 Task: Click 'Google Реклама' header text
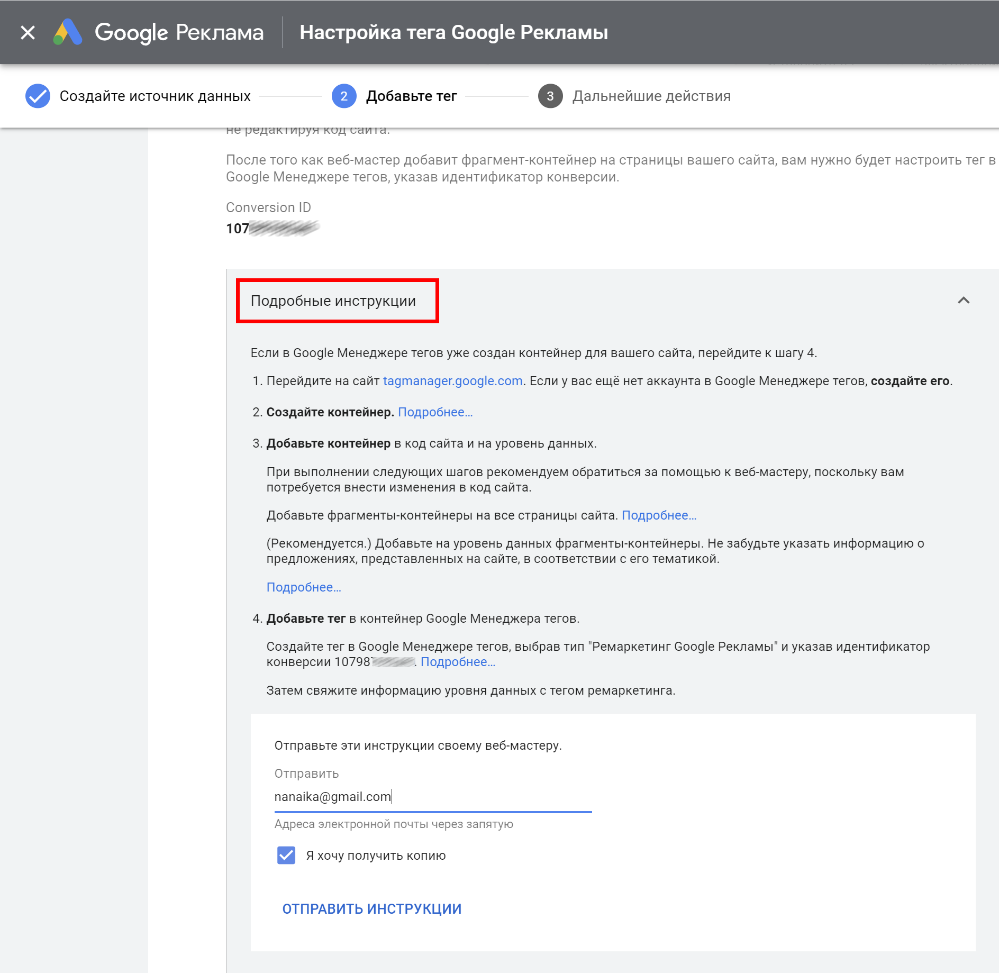179,33
